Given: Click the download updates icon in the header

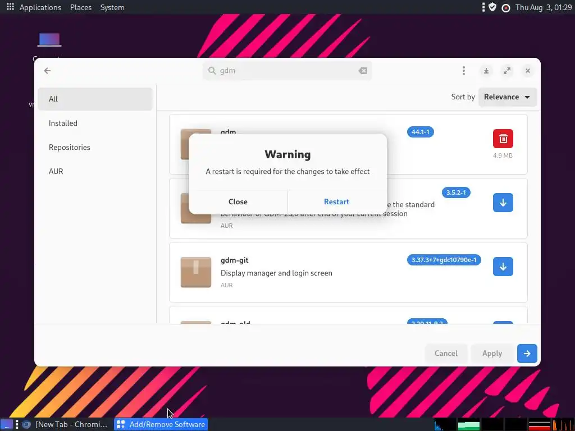Looking at the screenshot, I should click(486, 71).
